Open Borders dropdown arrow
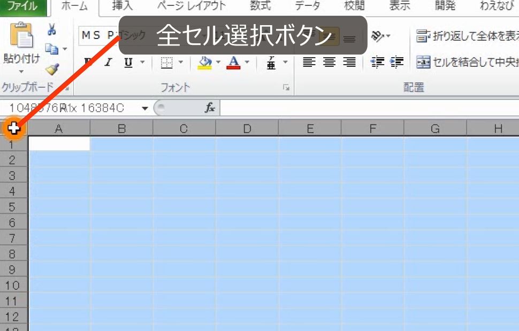Screen dimensions: 519x331 point(181,62)
